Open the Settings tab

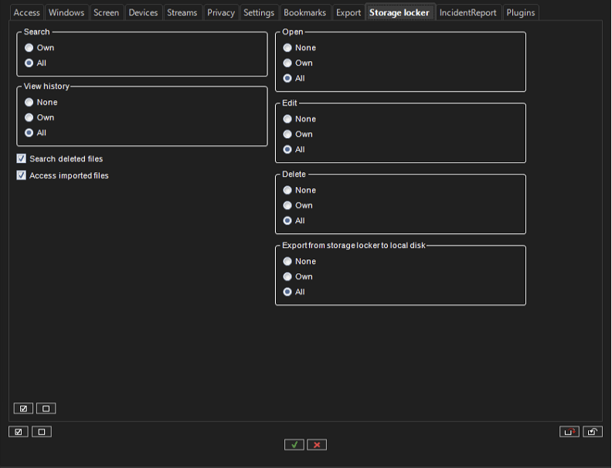tap(259, 12)
